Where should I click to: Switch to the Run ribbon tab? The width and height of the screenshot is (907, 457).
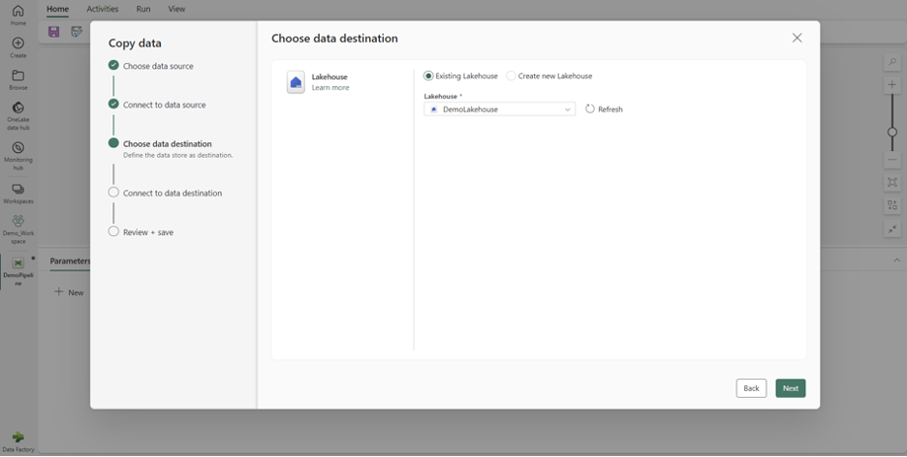tap(142, 9)
